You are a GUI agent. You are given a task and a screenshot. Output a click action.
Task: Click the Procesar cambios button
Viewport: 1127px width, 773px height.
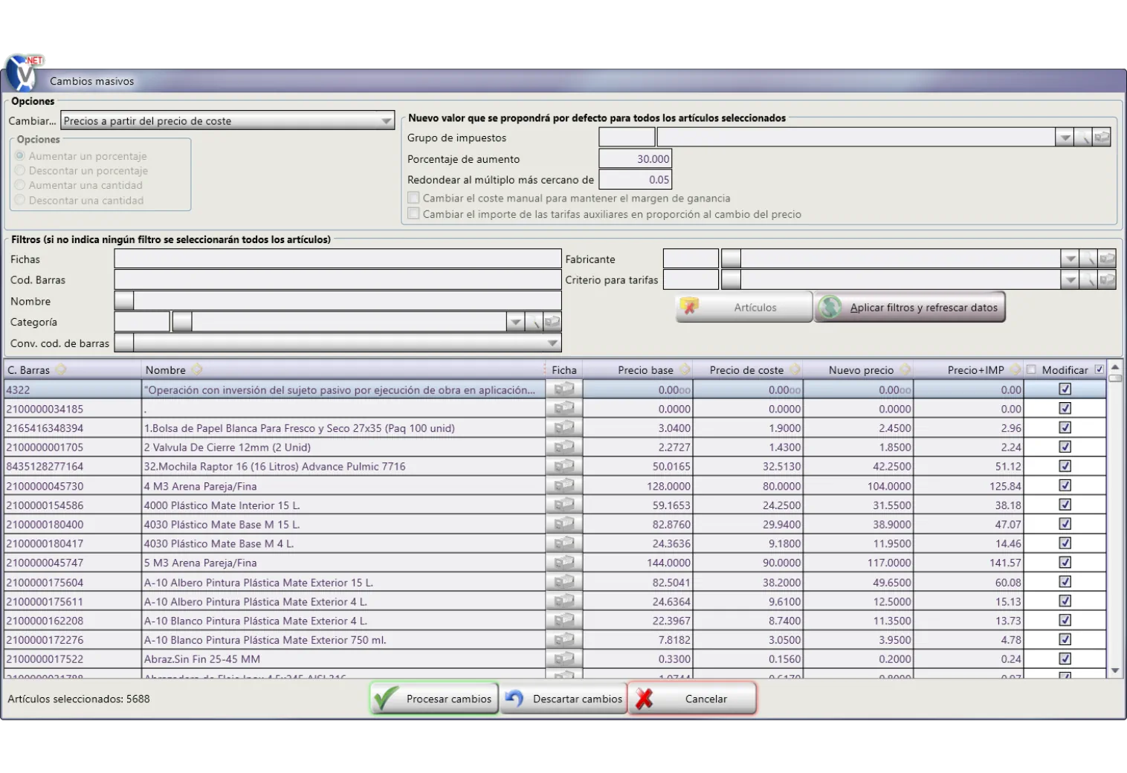(x=434, y=699)
